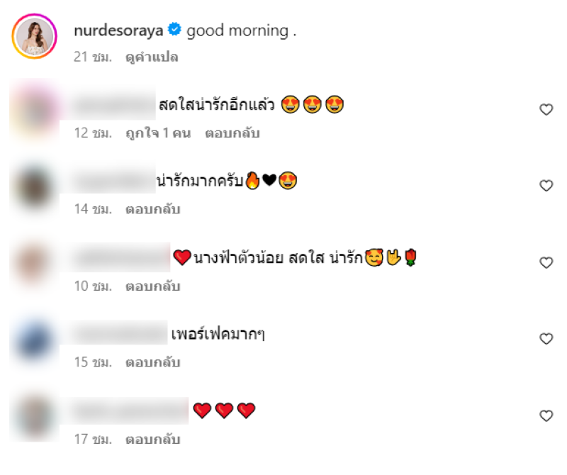Like the 'สดใสน่ารักอีกแล้ว' comment heart
567x475 pixels.
(546, 109)
